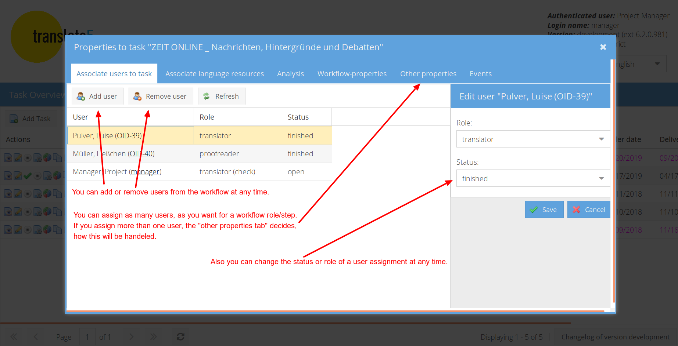678x346 pixels.
Task: Switch to Associate language resources tab
Action: tap(215, 74)
